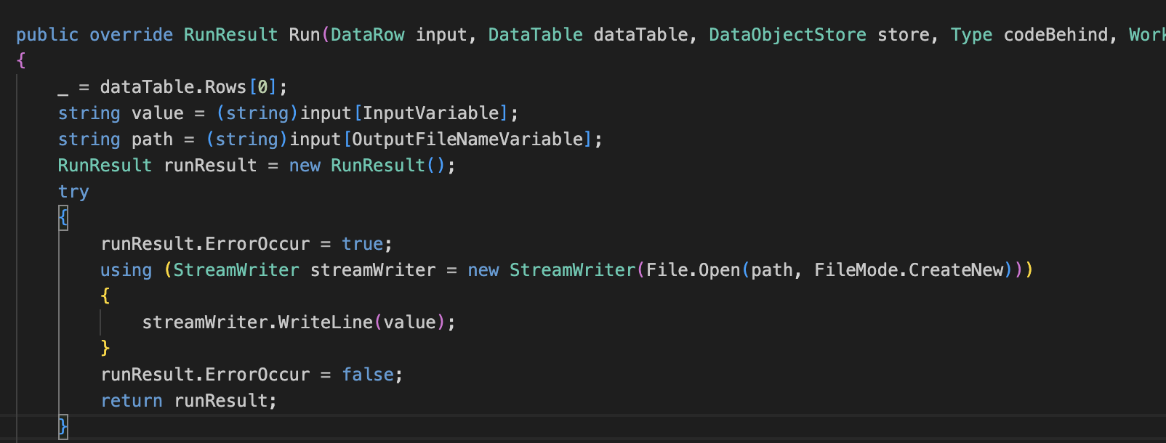Screen dimensions: 1166x443
Task: Click the 'using' keyword
Action: coord(126,270)
